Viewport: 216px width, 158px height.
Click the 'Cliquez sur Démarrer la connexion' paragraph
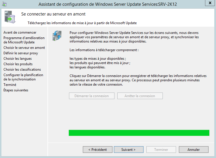[138, 80]
